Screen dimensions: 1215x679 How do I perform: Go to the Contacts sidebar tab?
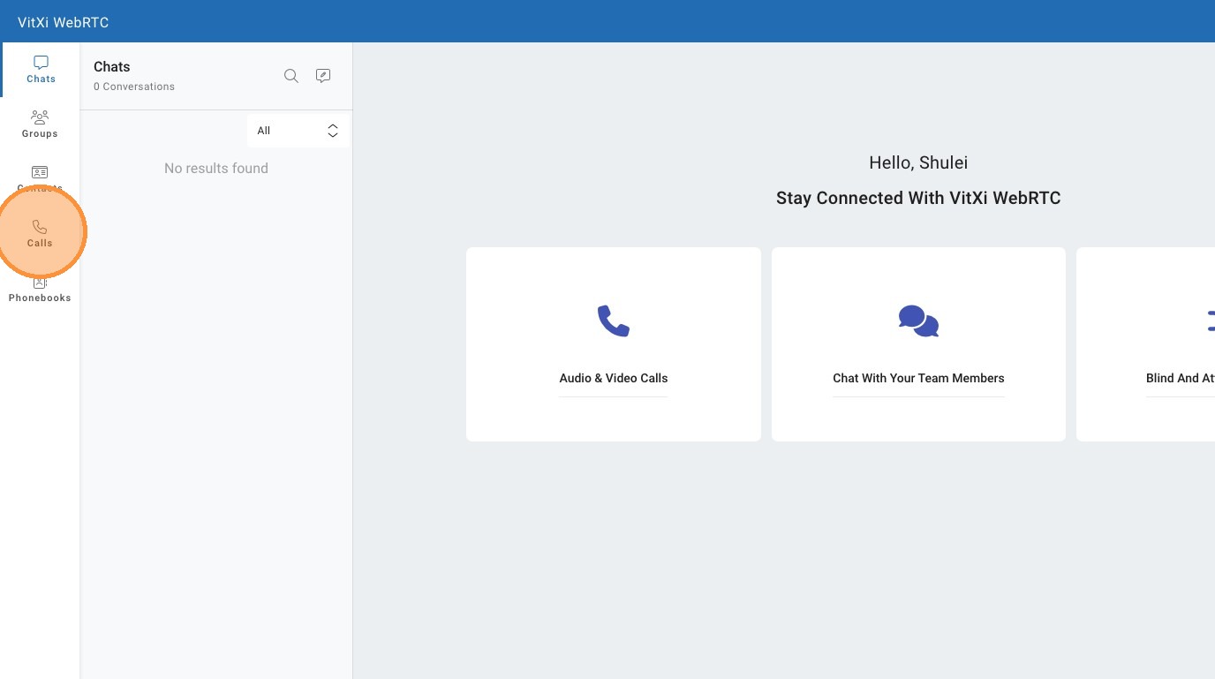(x=40, y=178)
